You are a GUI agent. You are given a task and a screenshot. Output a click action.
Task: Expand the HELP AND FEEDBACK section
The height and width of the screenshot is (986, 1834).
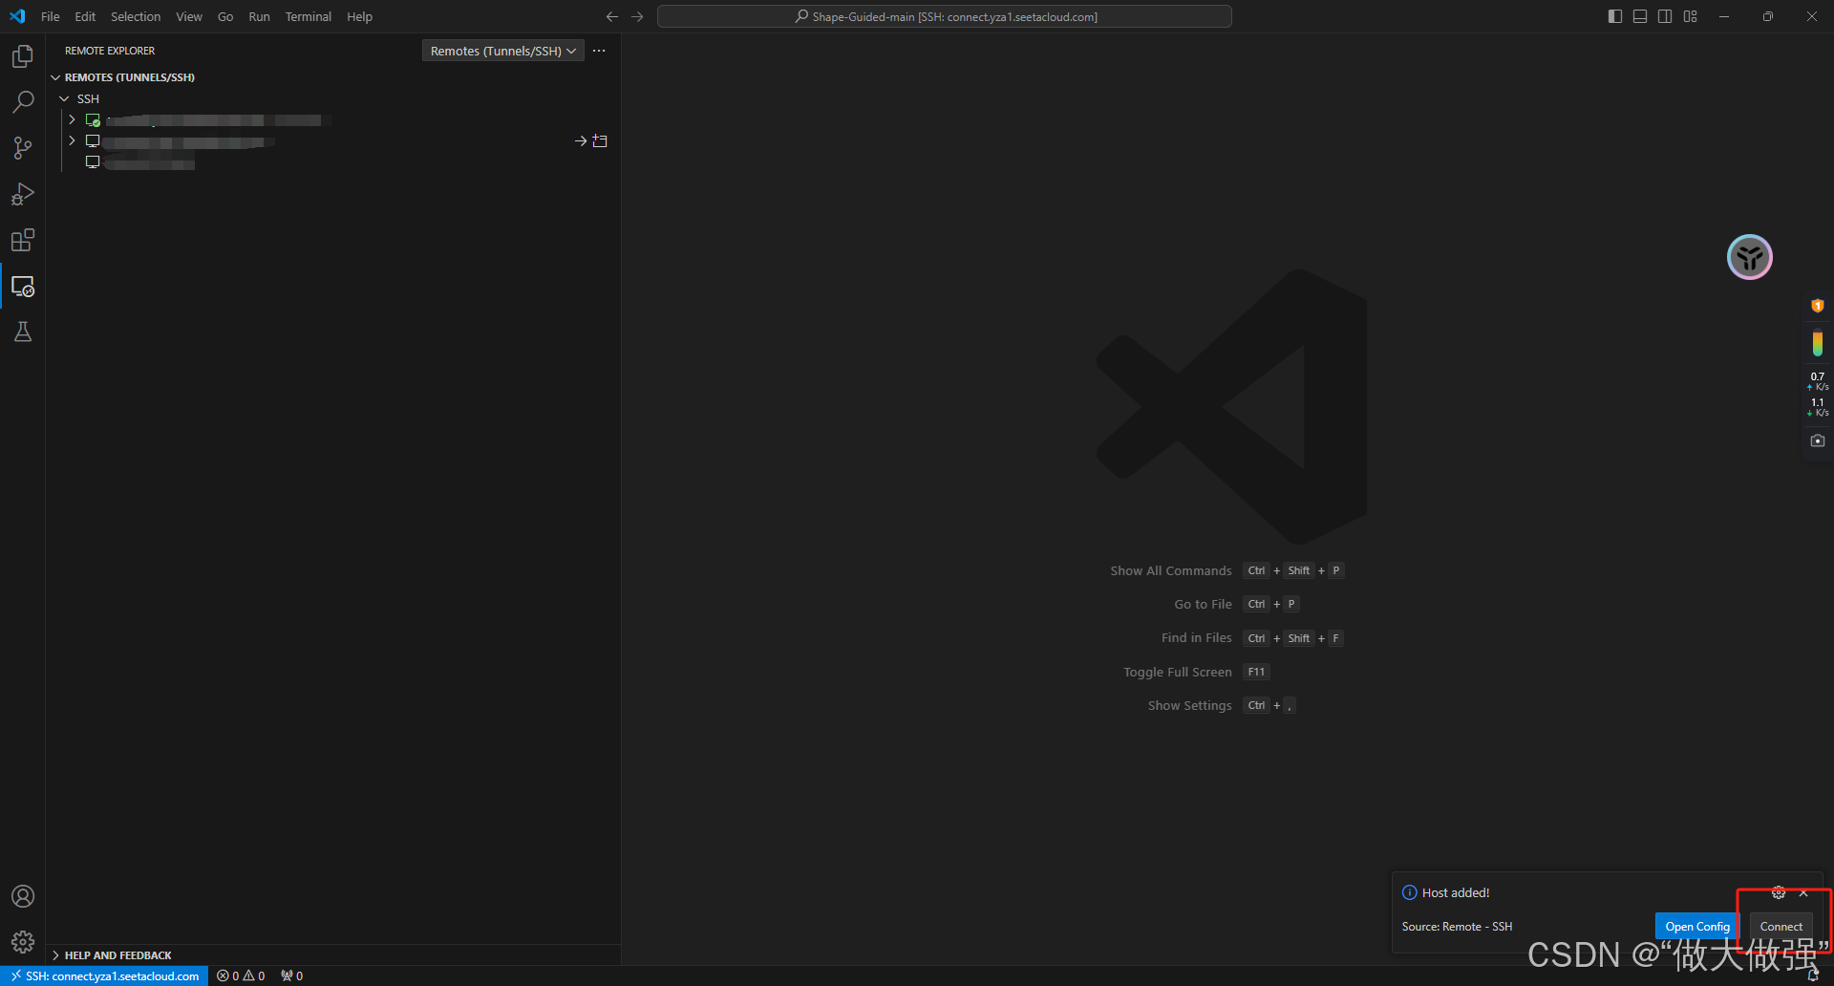55,955
